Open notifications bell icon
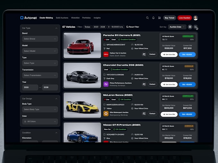Screen dimensions: 218x163 tap(153, 18)
